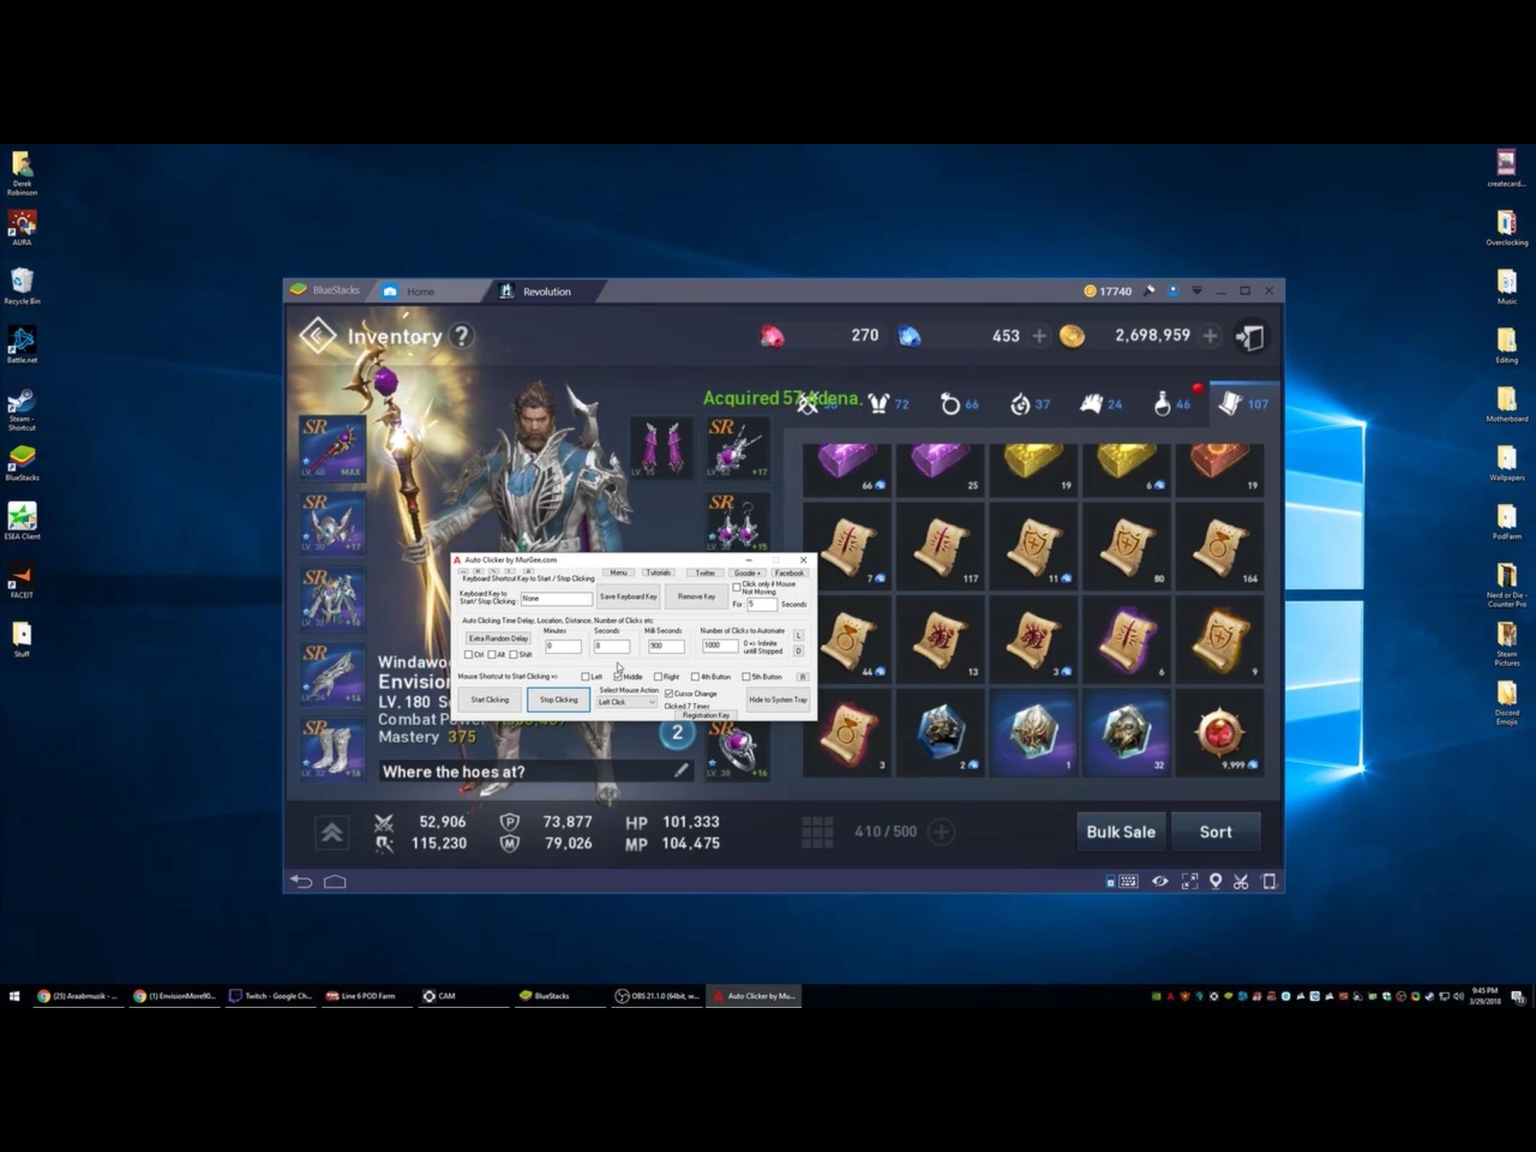Screen dimensions: 1536x1152
Task: Expand character stats with double chevron
Action: (332, 832)
